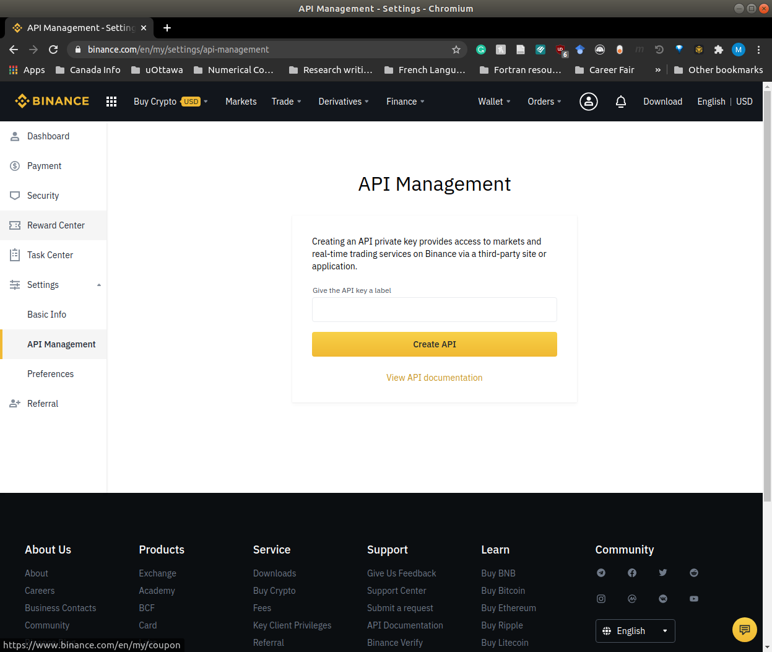
Task: Open Dashboard in the sidebar
Action: (53, 136)
